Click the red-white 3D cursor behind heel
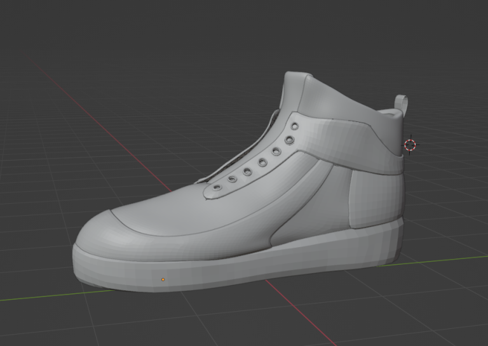Screen dimensions: 488x346 pyautogui.click(x=410, y=145)
